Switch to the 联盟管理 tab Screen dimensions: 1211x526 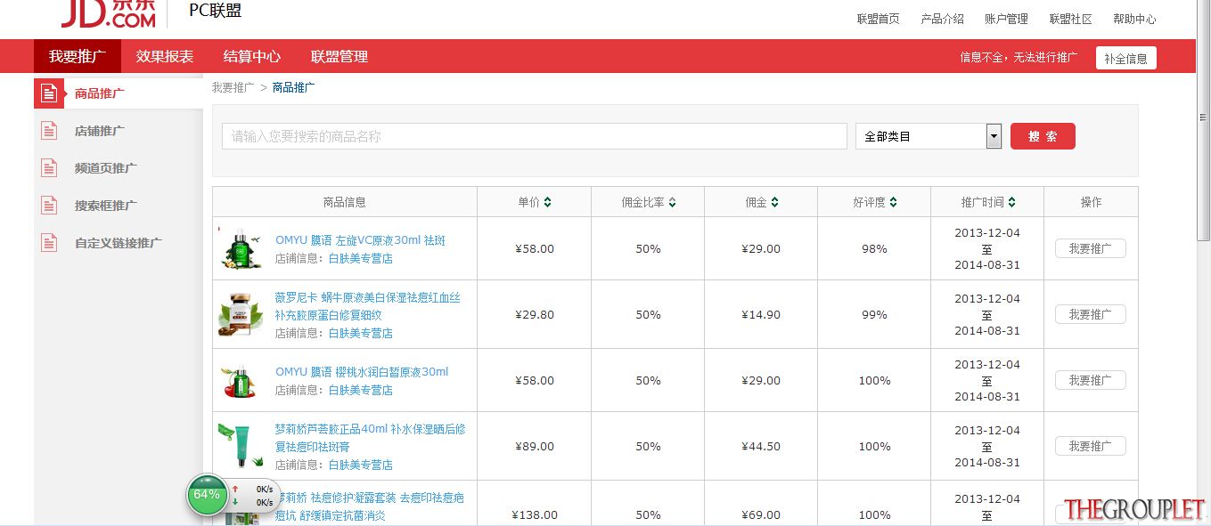click(340, 56)
